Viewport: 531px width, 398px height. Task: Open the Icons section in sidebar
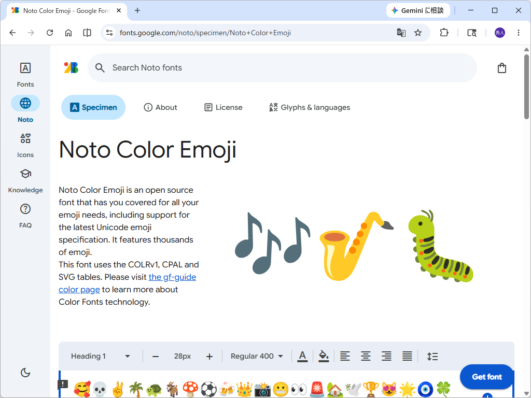[25, 145]
